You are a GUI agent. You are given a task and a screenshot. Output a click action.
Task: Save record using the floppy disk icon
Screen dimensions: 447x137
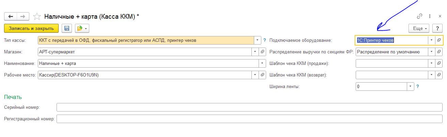click(x=67, y=28)
